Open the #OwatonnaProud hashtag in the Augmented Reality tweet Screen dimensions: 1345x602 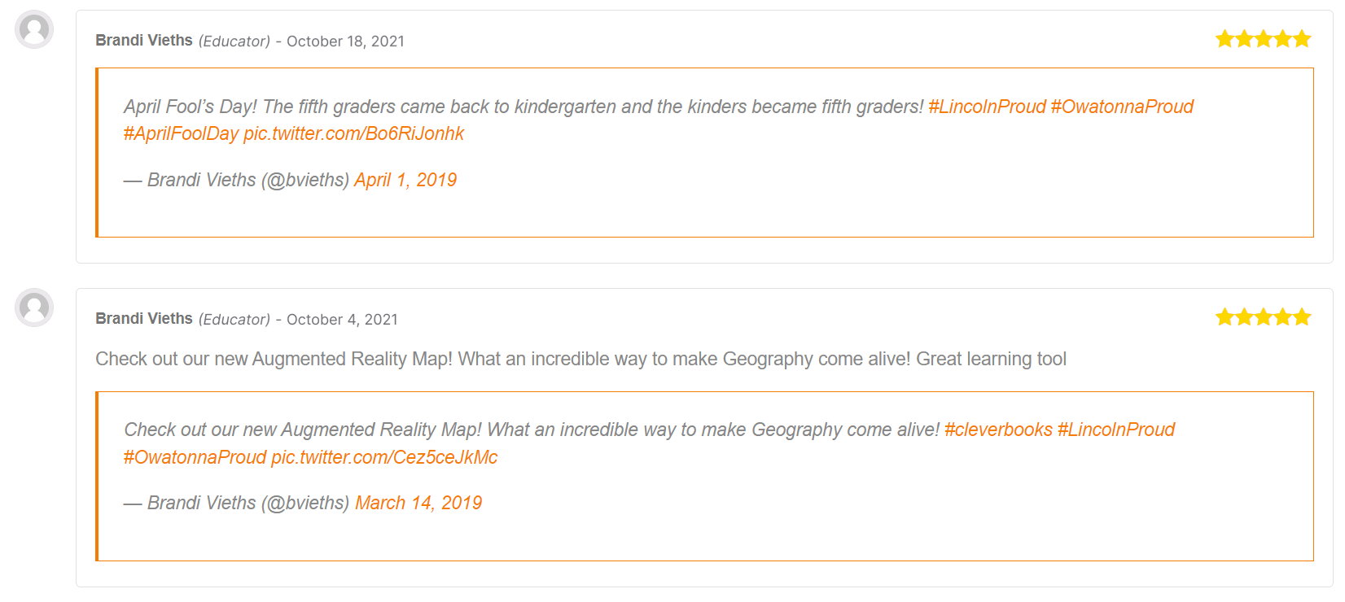(195, 457)
